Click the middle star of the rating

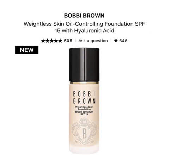(x=51, y=41)
